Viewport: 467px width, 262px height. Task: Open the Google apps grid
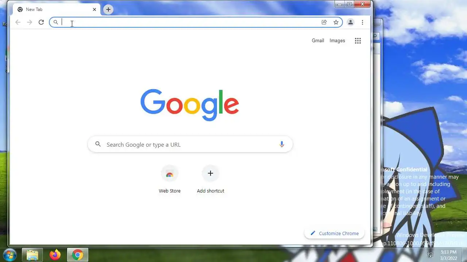(358, 41)
